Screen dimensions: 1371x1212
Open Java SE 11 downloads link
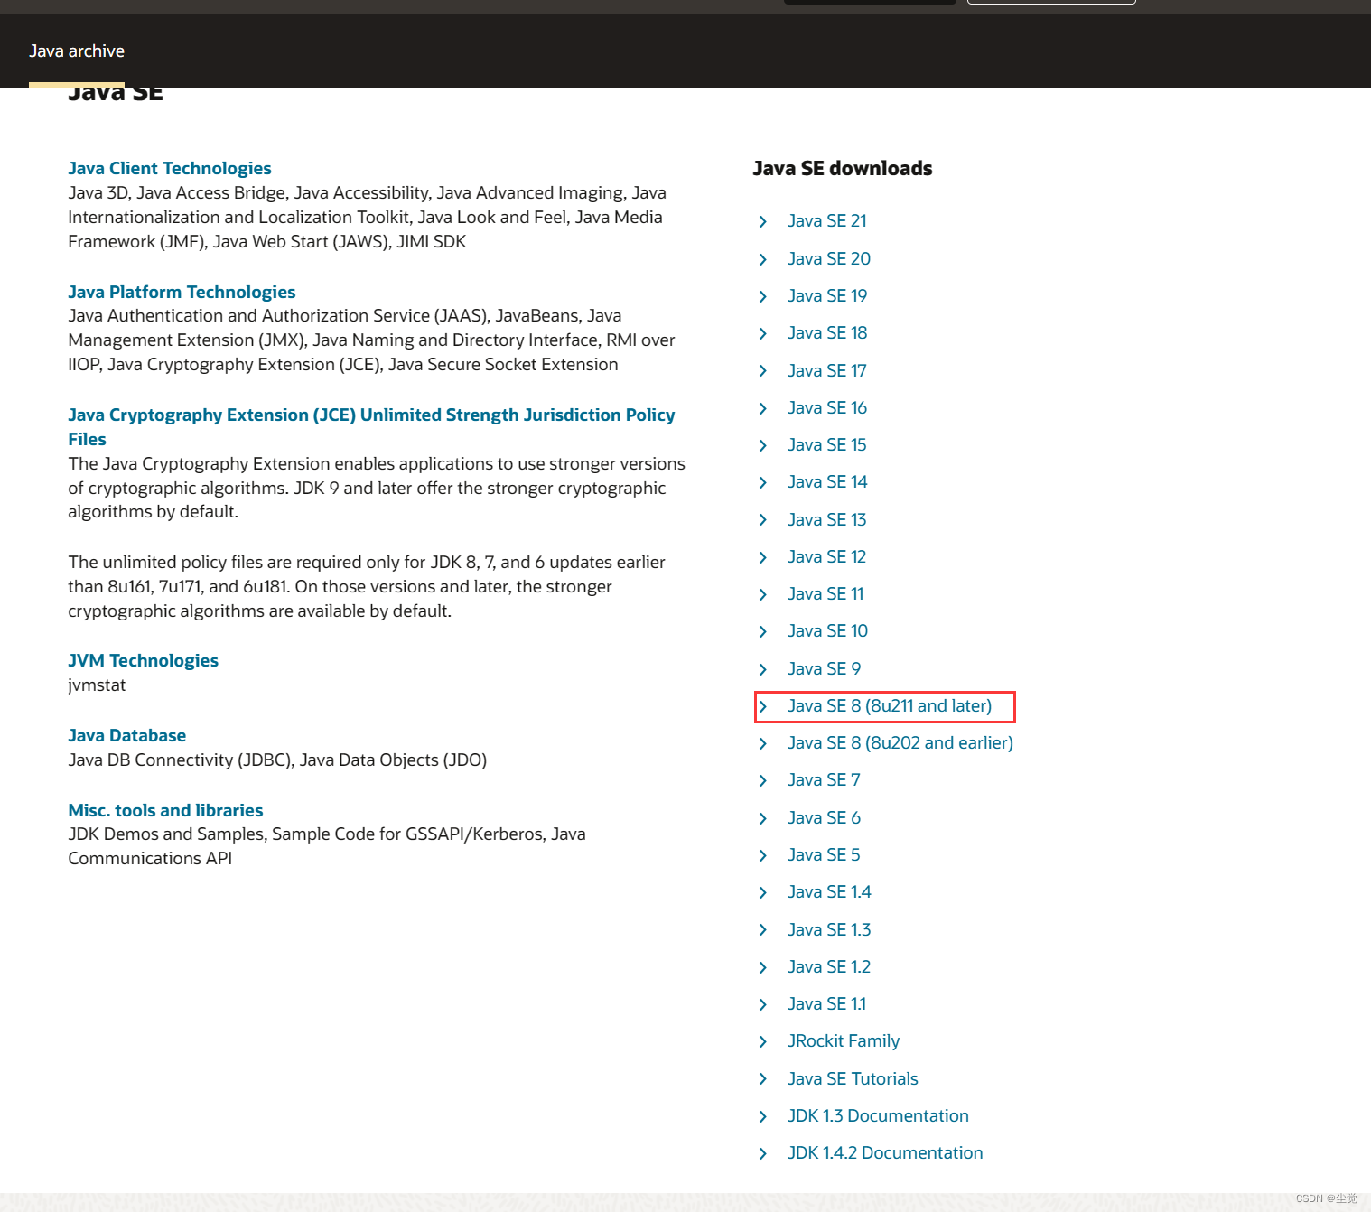825,593
